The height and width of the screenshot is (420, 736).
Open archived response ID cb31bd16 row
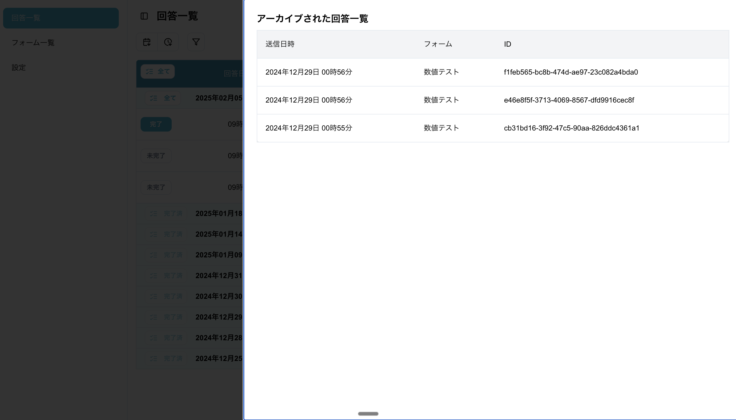(571, 128)
